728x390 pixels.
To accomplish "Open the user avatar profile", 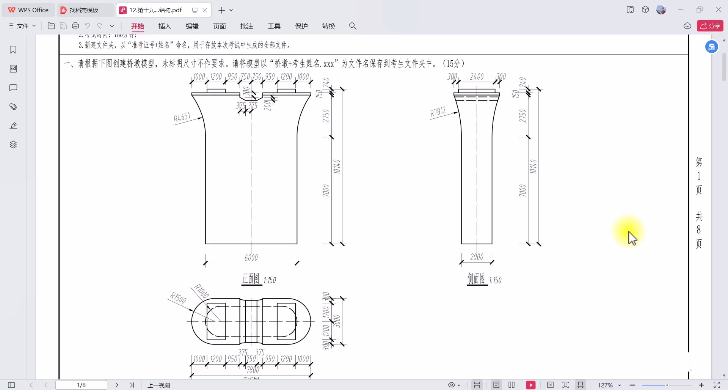I will click(x=661, y=10).
